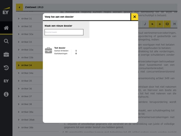Expand Artikel 34a chevron

click(x=18, y=73)
